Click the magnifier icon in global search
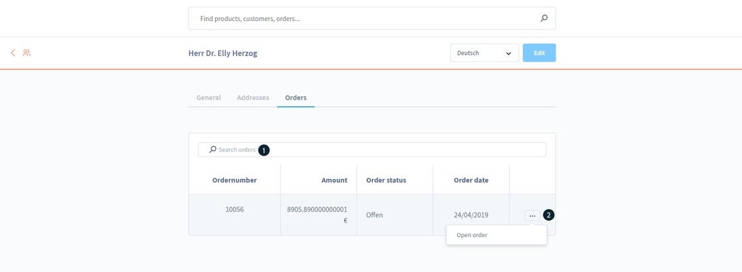Screen dimensions: 742x272 click(x=544, y=18)
